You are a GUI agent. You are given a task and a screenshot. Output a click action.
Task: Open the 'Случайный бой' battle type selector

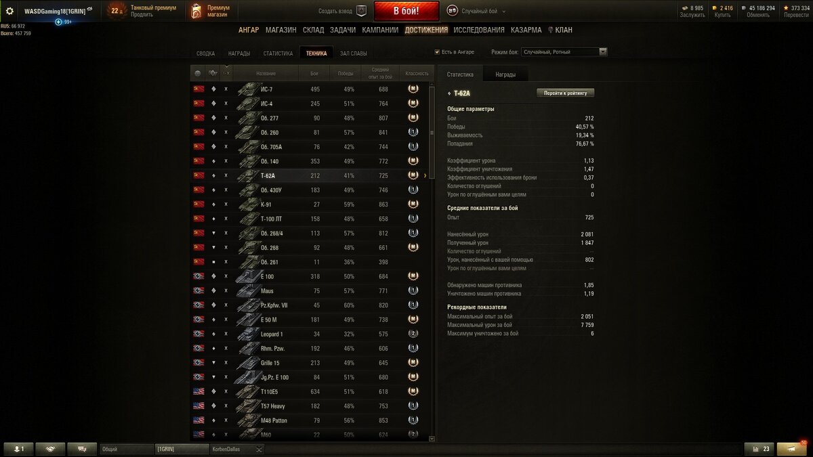tap(484, 12)
